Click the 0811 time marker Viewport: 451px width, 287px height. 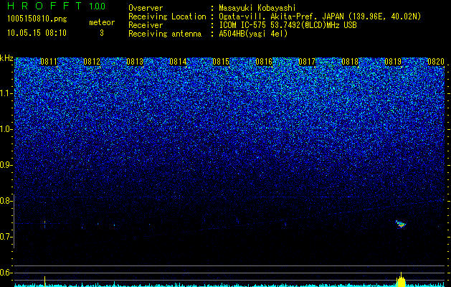[49, 62]
